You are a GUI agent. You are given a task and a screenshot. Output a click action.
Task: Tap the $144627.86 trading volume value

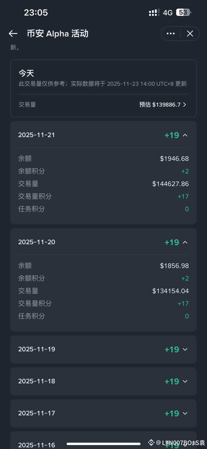click(x=170, y=184)
